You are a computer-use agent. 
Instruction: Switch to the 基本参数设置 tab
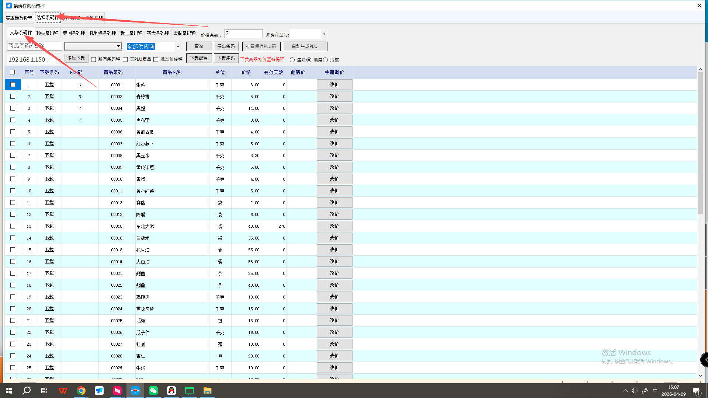click(19, 18)
